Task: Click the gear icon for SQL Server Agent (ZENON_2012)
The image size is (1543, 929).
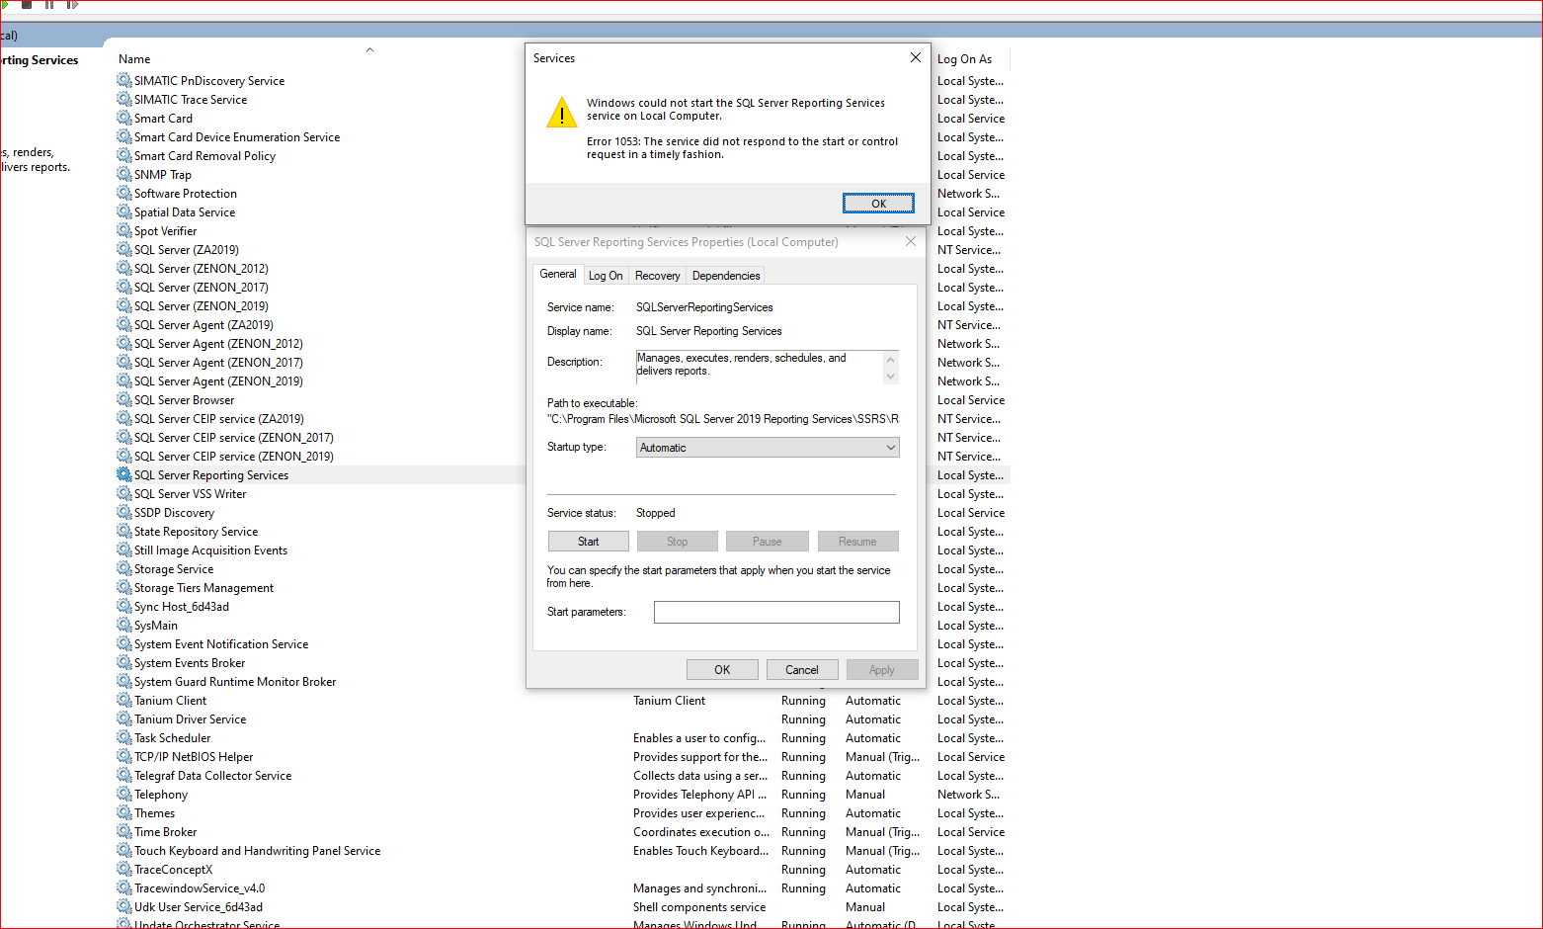Action: point(124,343)
